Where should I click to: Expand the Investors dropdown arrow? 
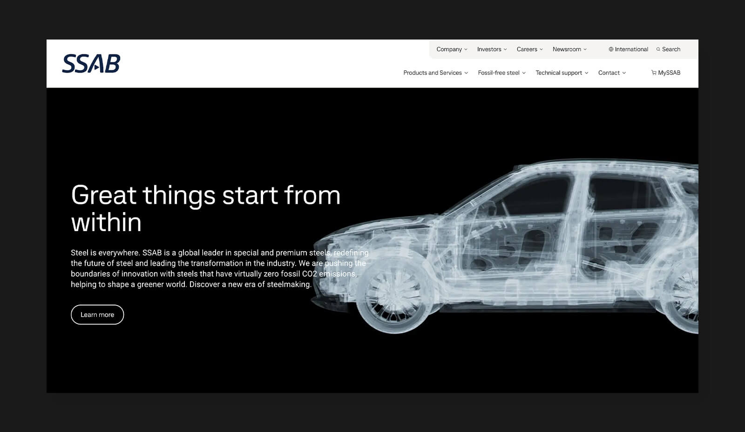pyautogui.click(x=505, y=49)
